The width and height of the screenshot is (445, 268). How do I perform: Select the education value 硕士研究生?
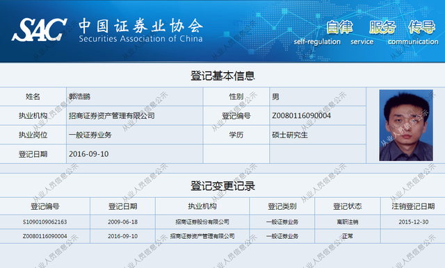click(x=290, y=135)
